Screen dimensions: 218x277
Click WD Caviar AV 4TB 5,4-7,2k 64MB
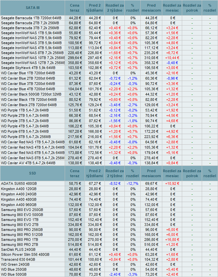(x=28, y=163)
